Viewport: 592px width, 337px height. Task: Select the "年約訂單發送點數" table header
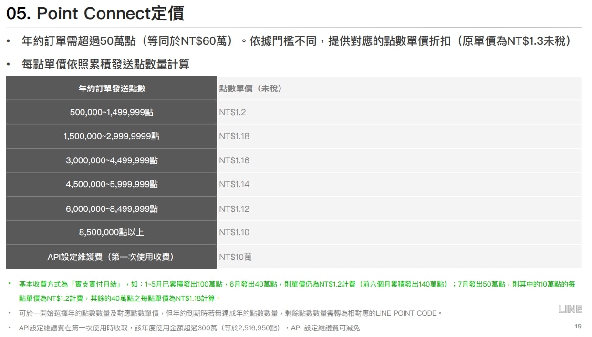pyautogui.click(x=112, y=89)
